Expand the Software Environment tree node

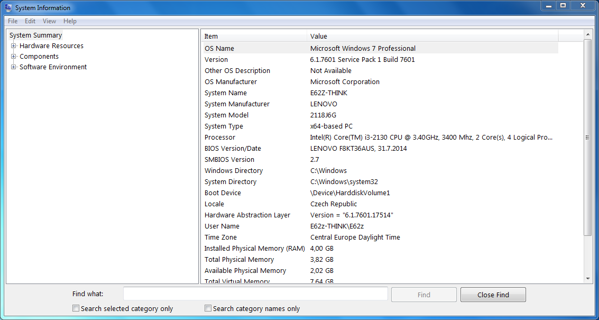14,67
